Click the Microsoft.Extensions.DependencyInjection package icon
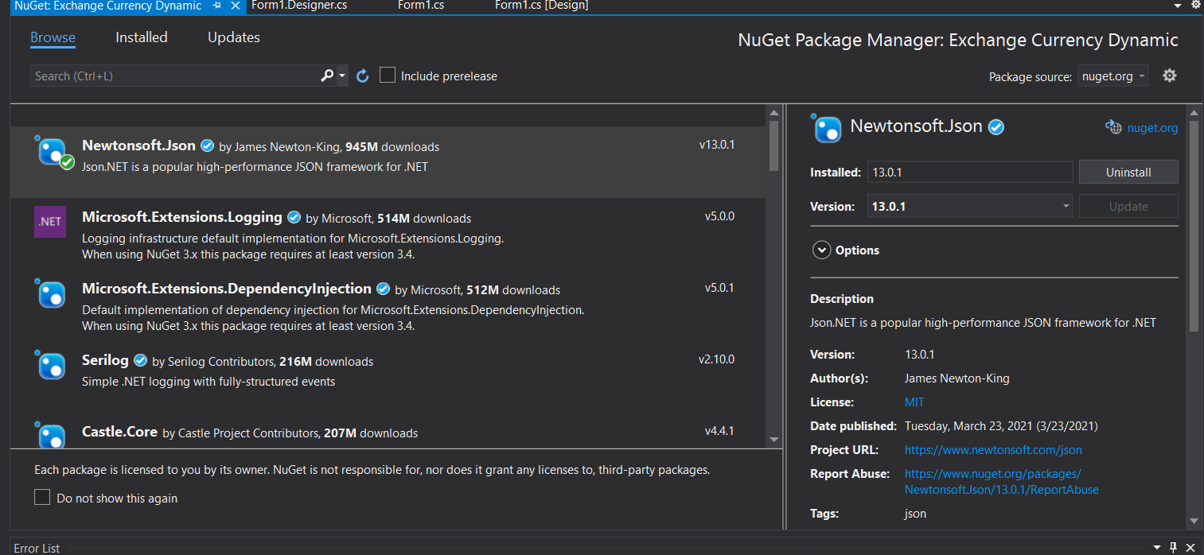The height and width of the screenshot is (555, 1204). click(51, 293)
